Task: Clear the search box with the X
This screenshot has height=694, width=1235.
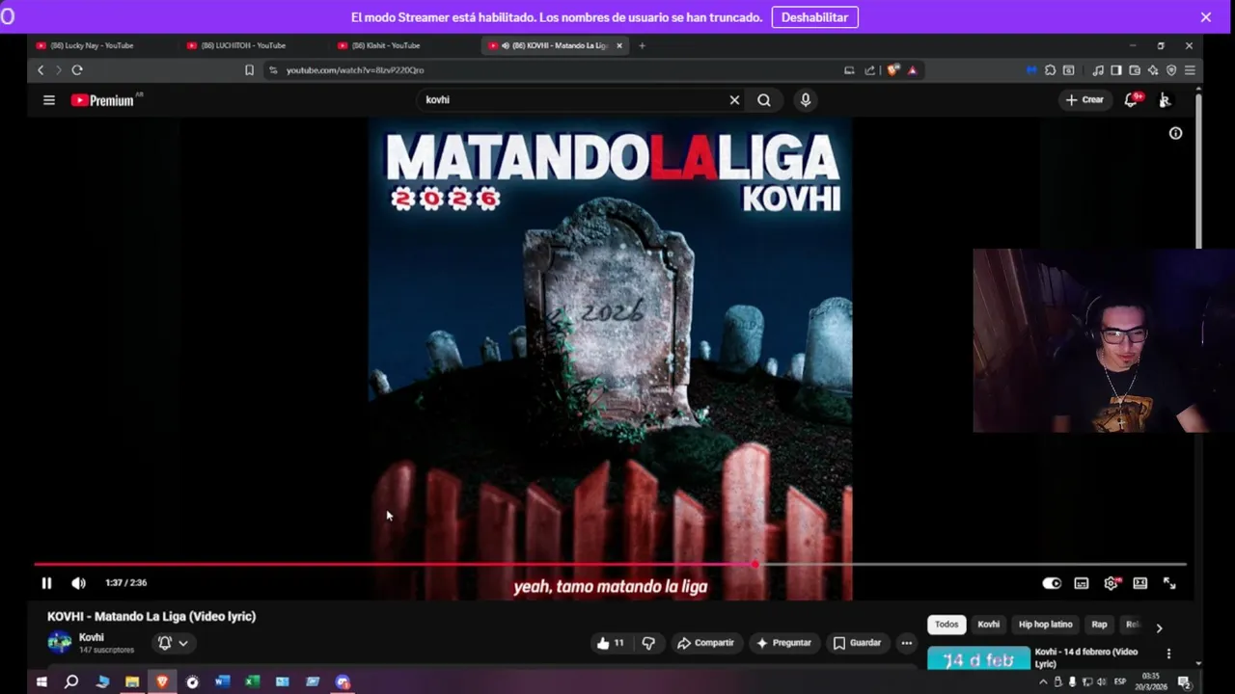Action: [x=734, y=100]
